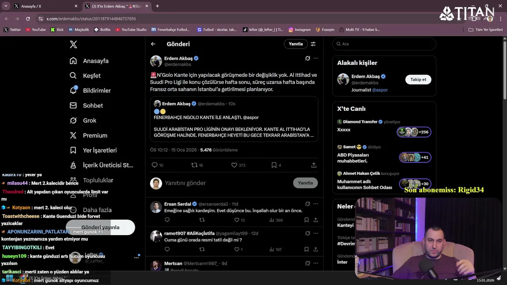Open Tüm Yer İşaretleri folder
The height and width of the screenshot is (285, 507).
pyautogui.click(x=486, y=30)
